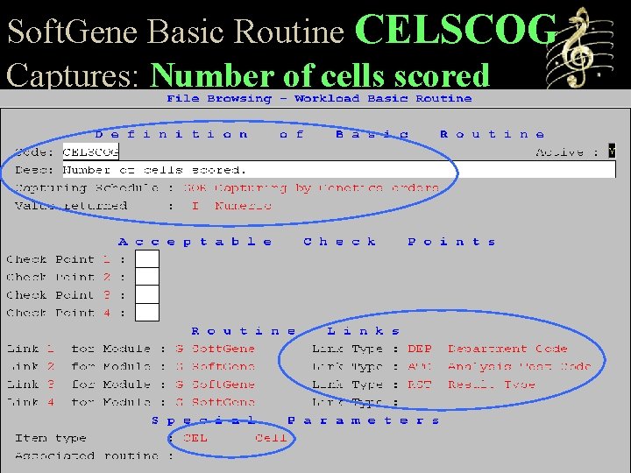Select Link 2 module value SoftGene
The width and height of the screenshot is (631, 473).
216,366
